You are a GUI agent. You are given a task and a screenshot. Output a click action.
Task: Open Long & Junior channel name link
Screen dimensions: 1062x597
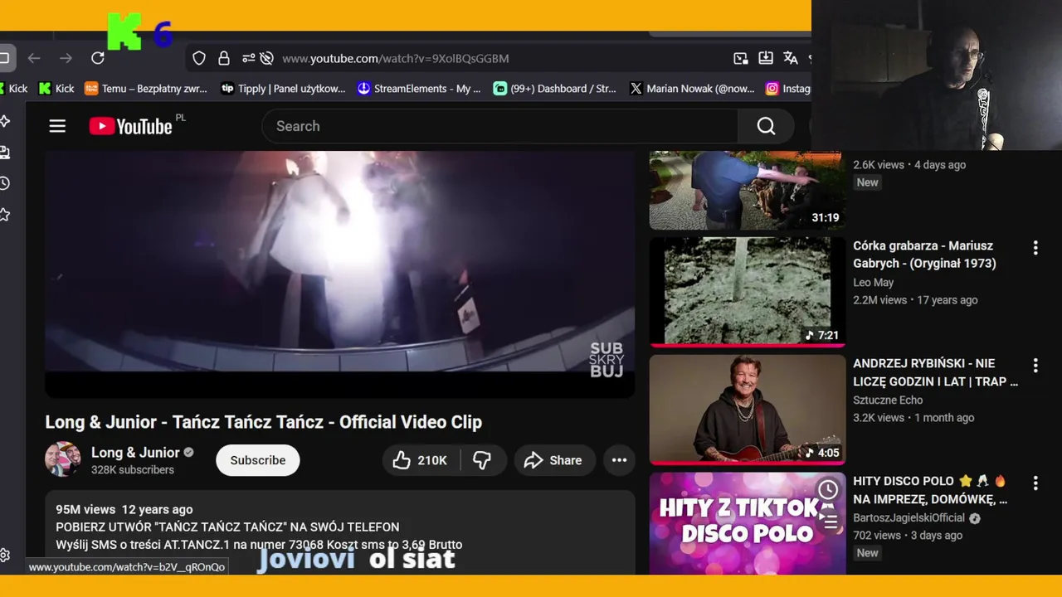point(135,452)
